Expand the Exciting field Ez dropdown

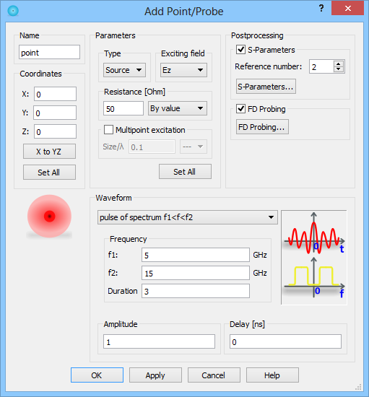point(183,70)
